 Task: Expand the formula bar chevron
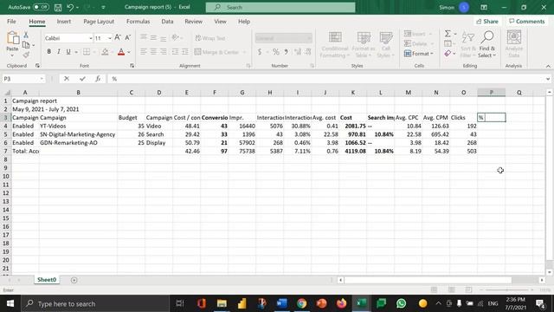click(548, 79)
